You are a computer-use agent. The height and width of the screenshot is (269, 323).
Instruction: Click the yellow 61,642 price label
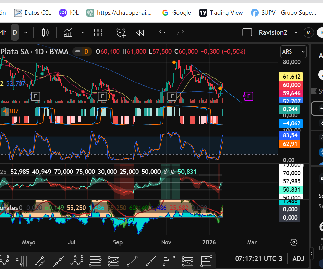pos(291,77)
